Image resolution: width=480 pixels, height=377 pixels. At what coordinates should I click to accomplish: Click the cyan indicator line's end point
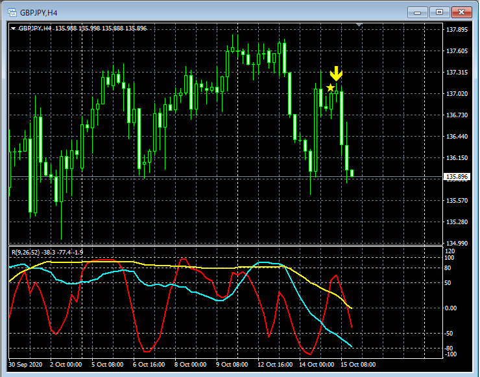[352, 347]
